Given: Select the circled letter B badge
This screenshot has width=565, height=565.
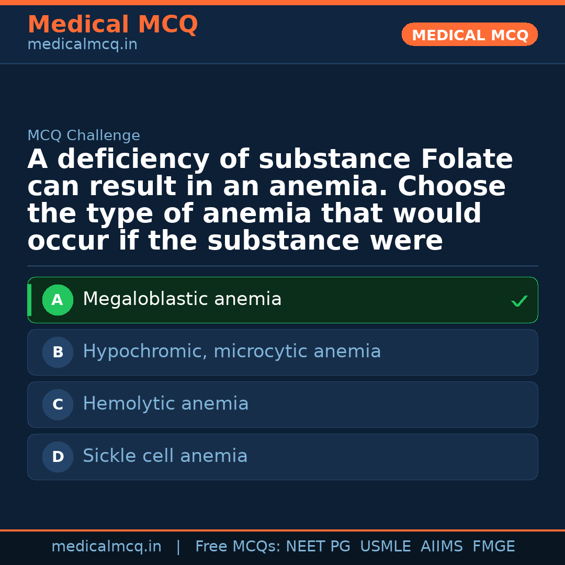Looking at the screenshot, I should (58, 353).
